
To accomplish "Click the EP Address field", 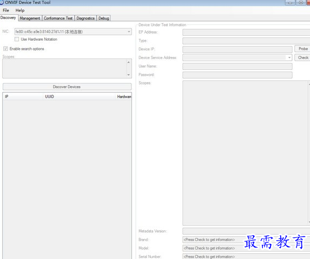I will [x=246, y=32].
